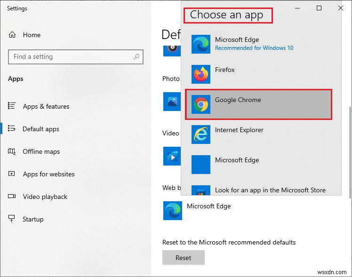Image resolution: width=352 pixels, height=277 pixels.
Task: Maximize the Settings window
Action: [x=319, y=8]
